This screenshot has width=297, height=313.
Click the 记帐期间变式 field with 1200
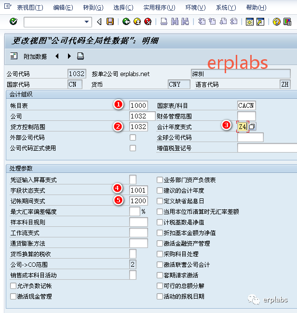click(x=138, y=201)
